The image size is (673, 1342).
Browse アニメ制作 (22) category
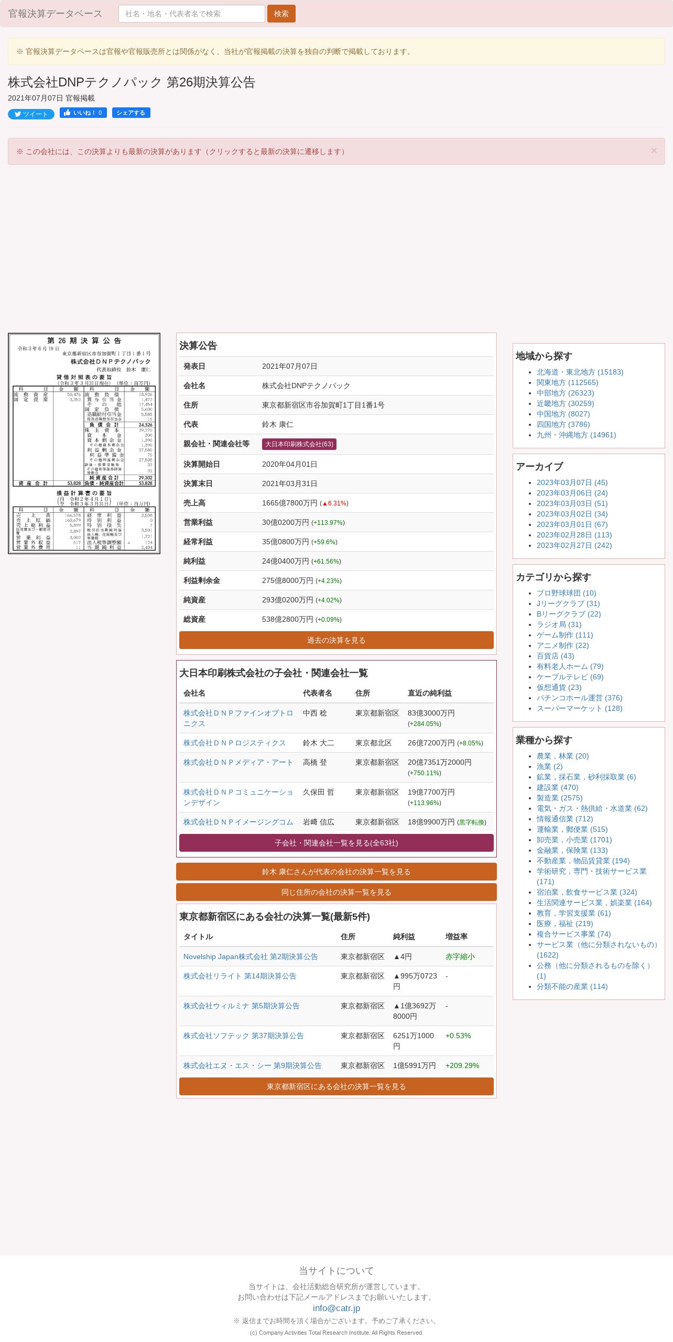[562, 645]
